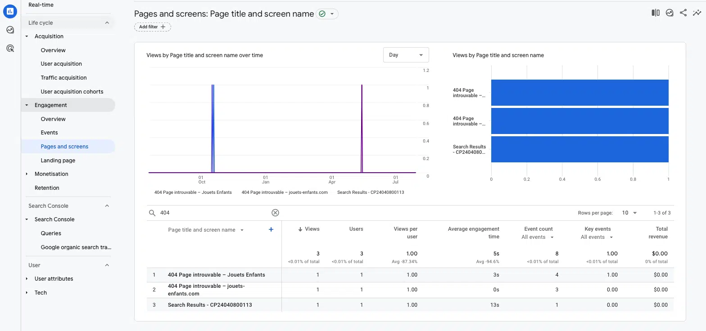Open the Day granularity dropdown
706x331 pixels.
(406, 55)
